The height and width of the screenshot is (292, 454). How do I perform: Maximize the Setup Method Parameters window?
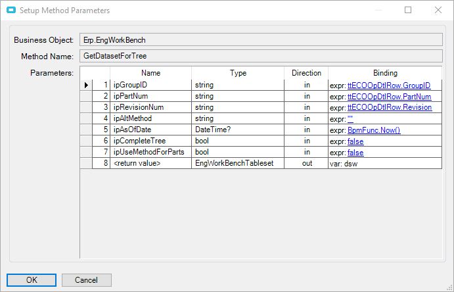[x=408, y=11]
